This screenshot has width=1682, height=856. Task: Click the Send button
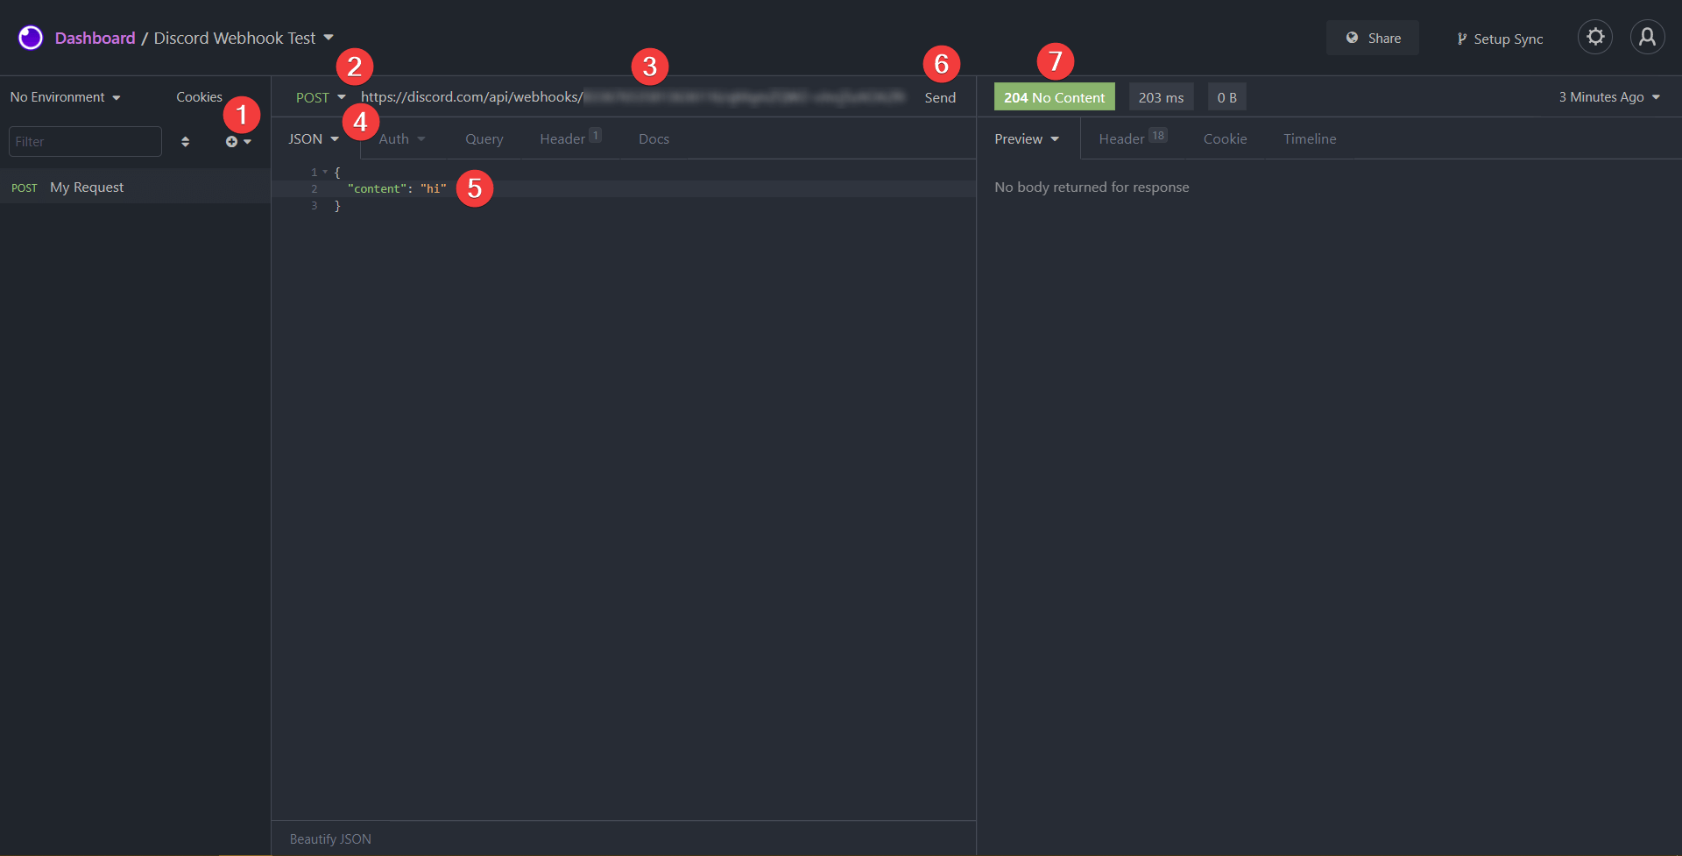(x=940, y=97)
